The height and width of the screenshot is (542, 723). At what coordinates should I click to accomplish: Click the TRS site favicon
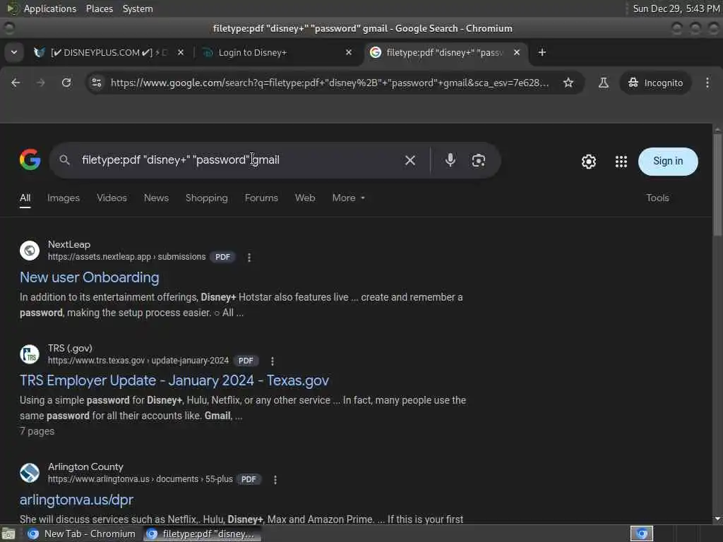(x=30, y=354)
